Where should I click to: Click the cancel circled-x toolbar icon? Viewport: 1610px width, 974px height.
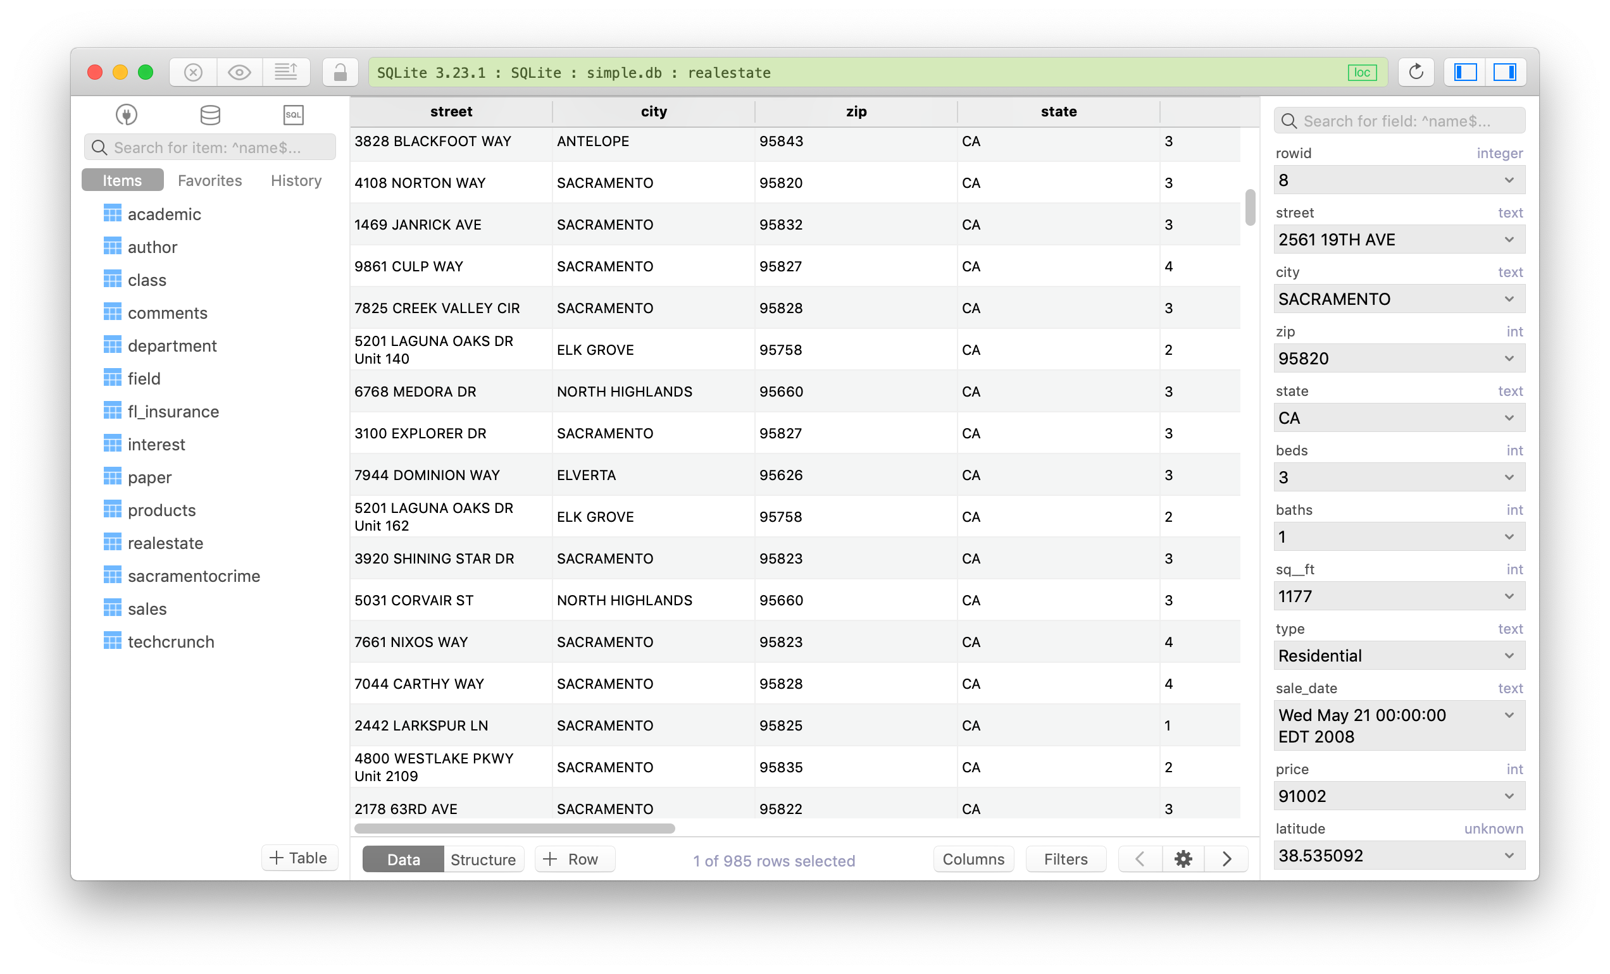coord(193,72)
